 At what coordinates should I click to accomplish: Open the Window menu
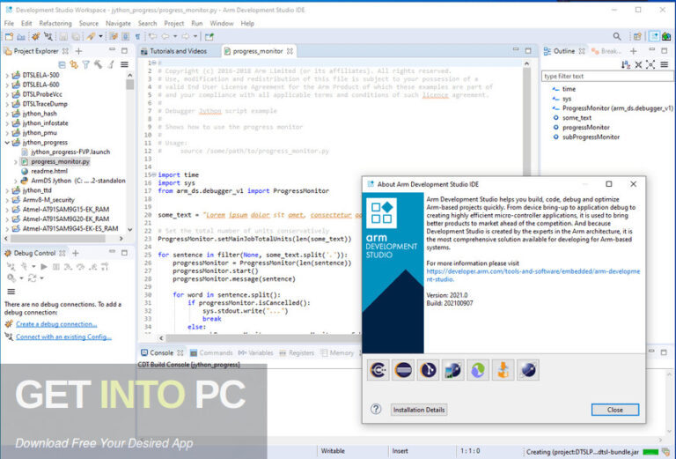click(222, 23)
